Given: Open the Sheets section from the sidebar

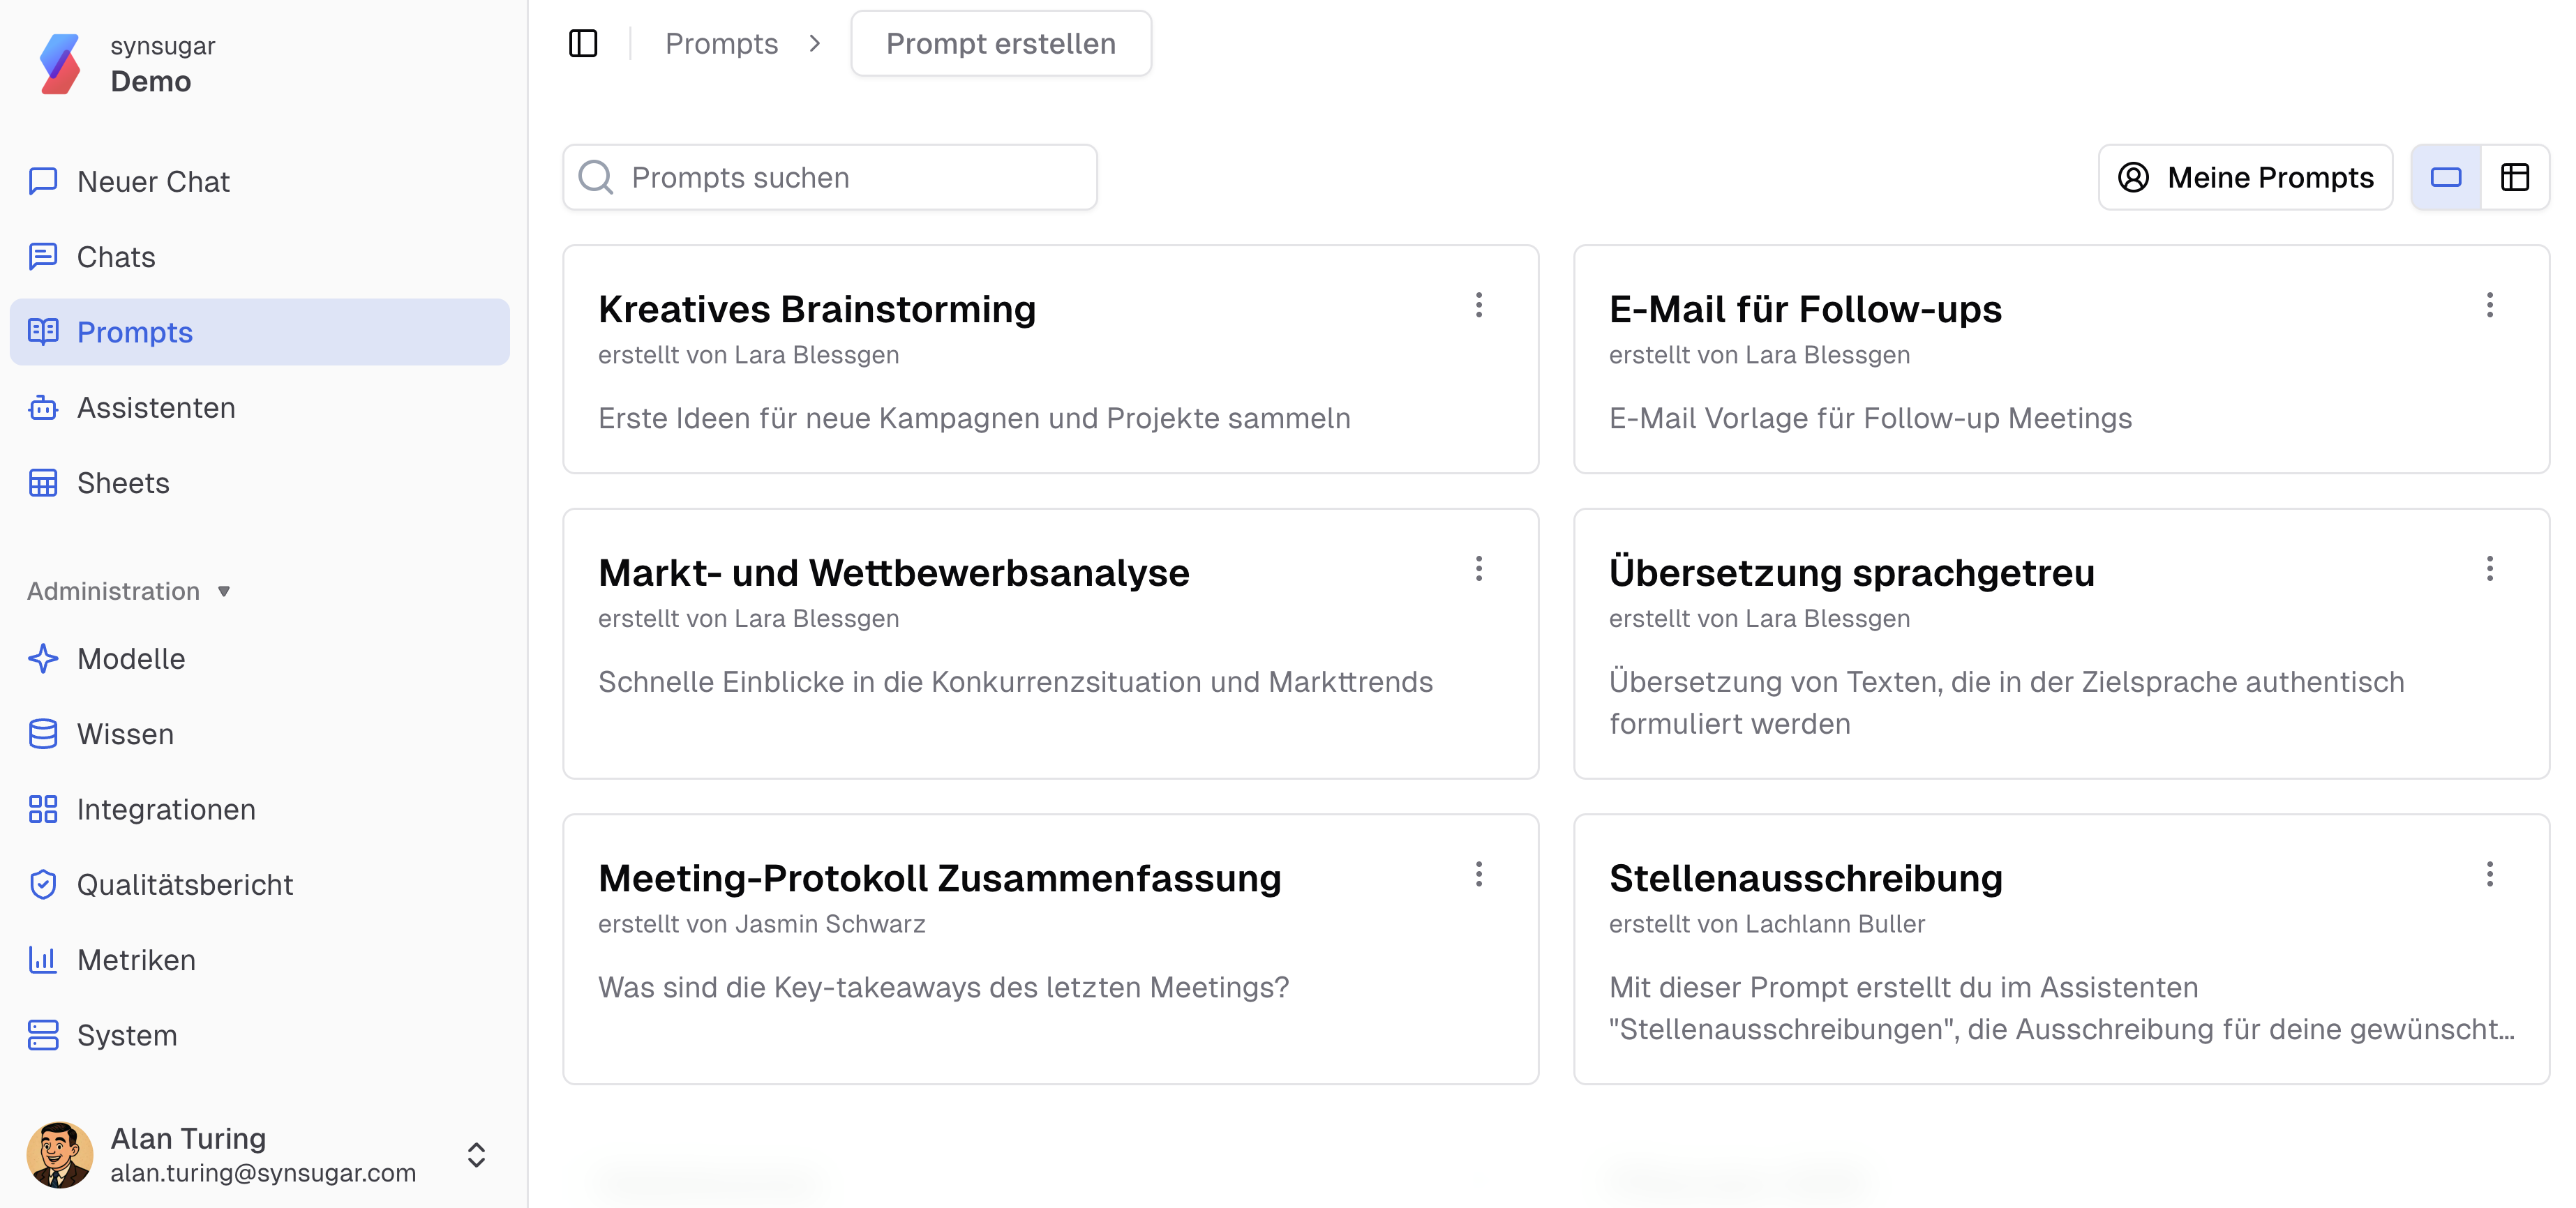Looking at the screenshot, I should [123, 483].
